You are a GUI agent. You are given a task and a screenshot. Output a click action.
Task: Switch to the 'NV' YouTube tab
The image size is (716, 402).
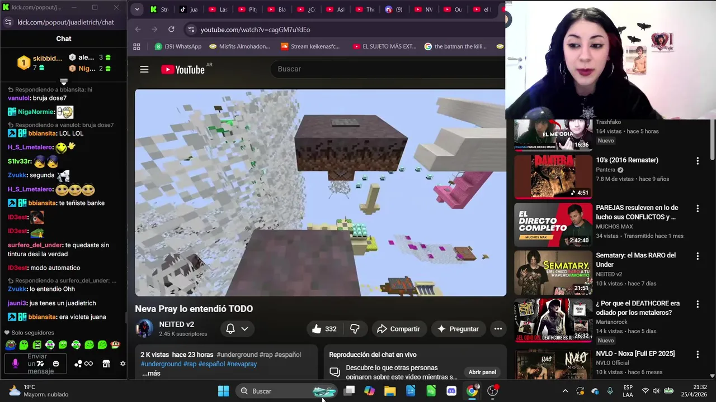[x=423, y=9]
